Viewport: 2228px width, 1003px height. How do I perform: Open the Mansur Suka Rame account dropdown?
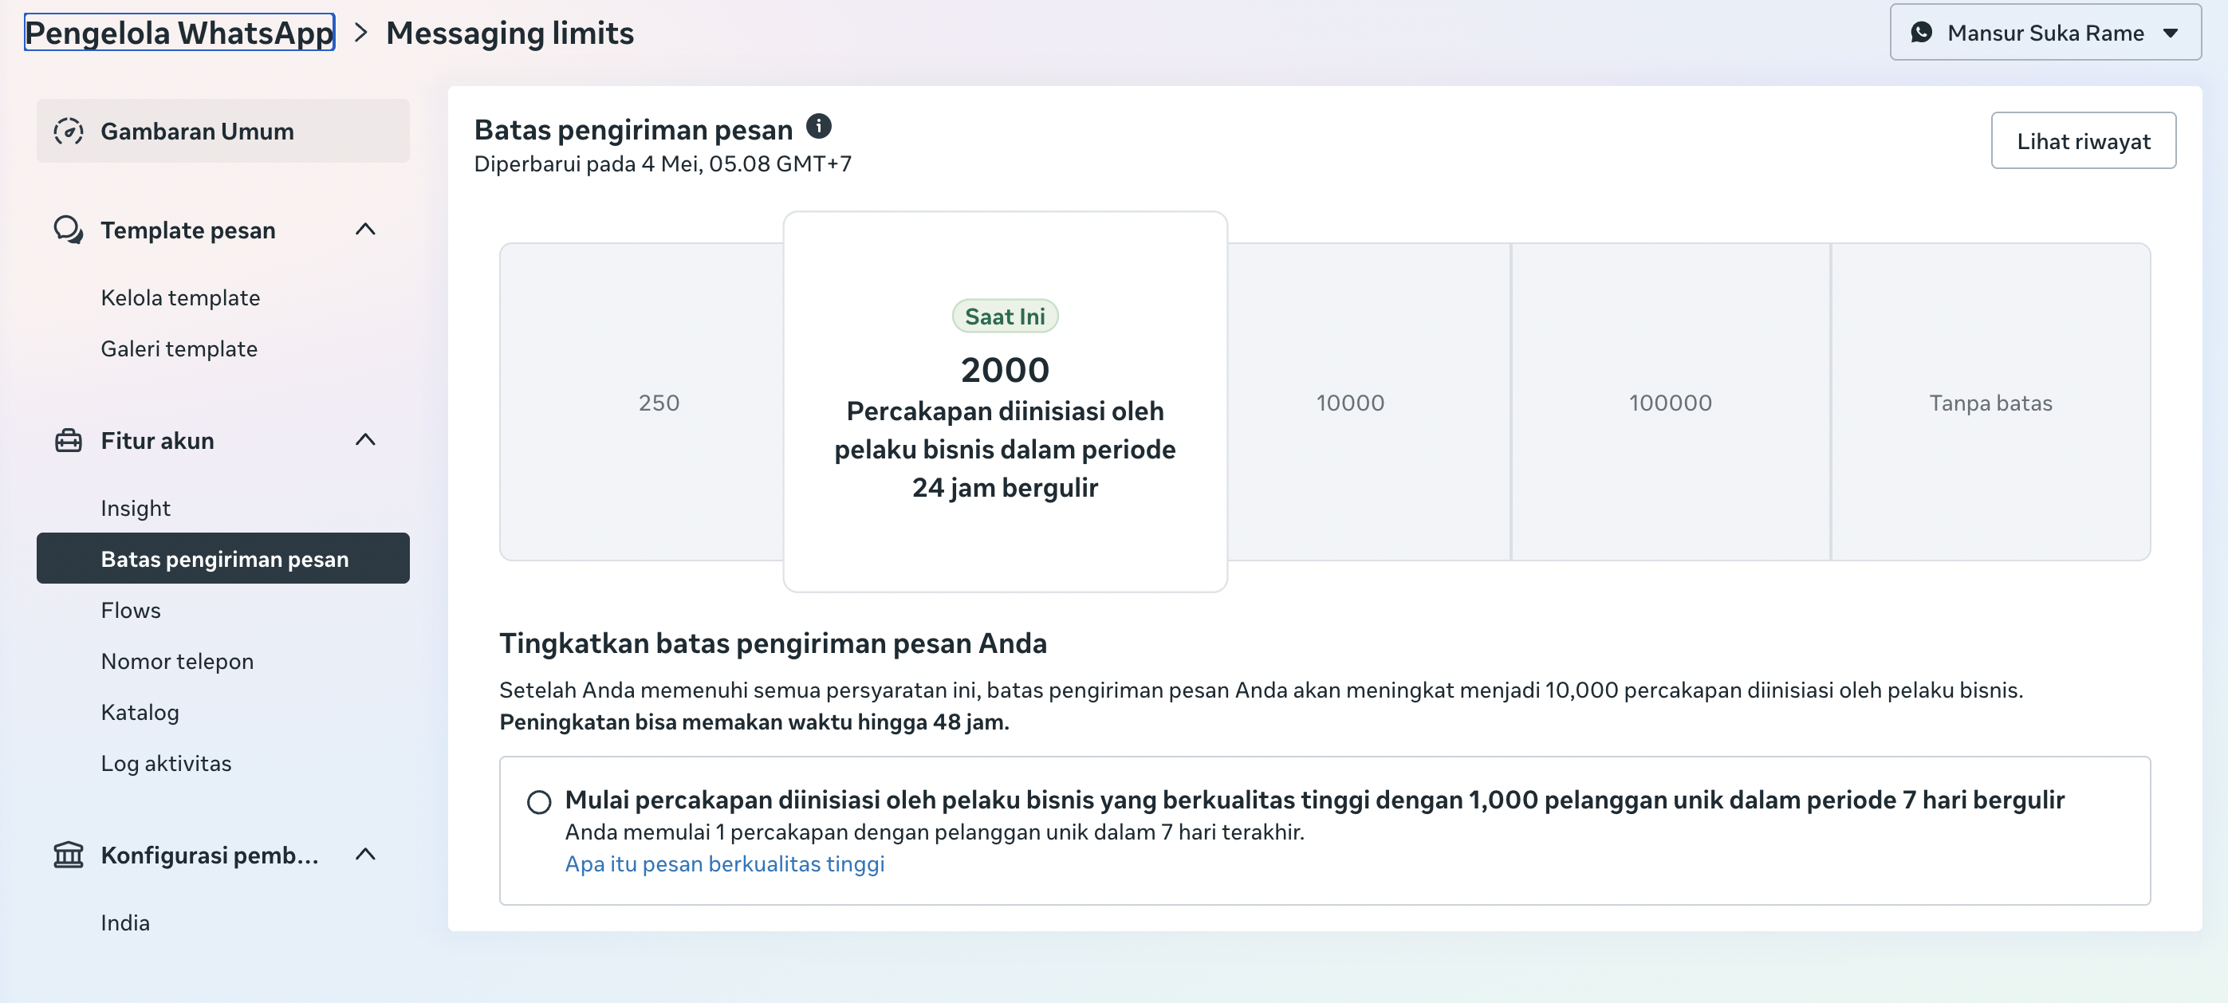(x=2045, y=33)
